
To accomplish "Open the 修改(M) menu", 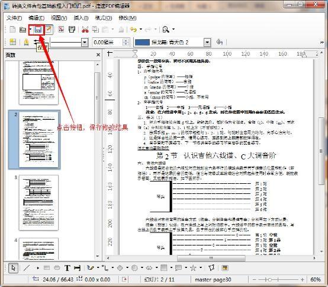I will [x=127, y=18].
